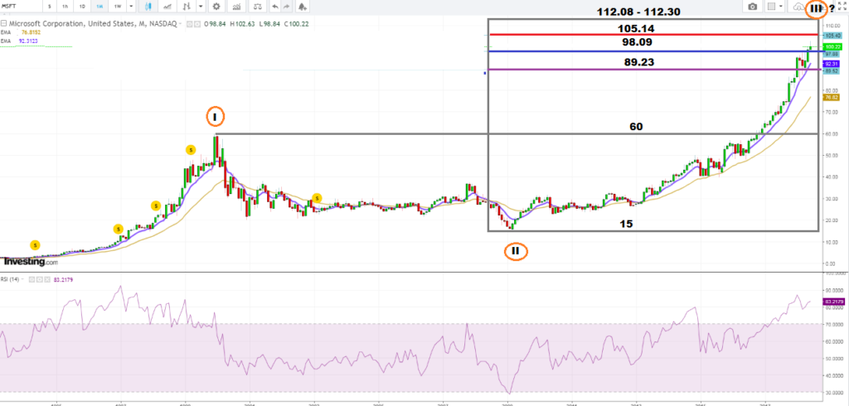Image resolution: width=849 pixels, height=406 pixels.
Task: Click the Microsoft Corporation chart title
Action: (x=92, y=24)
